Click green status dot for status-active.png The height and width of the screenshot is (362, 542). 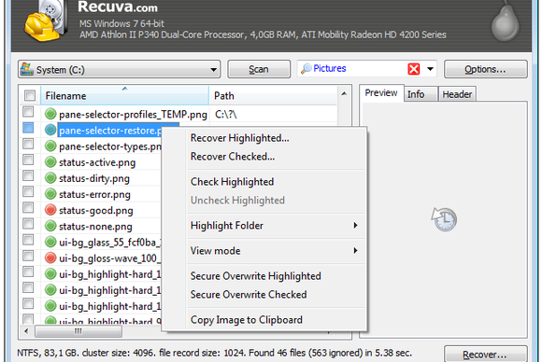(50, 161)
